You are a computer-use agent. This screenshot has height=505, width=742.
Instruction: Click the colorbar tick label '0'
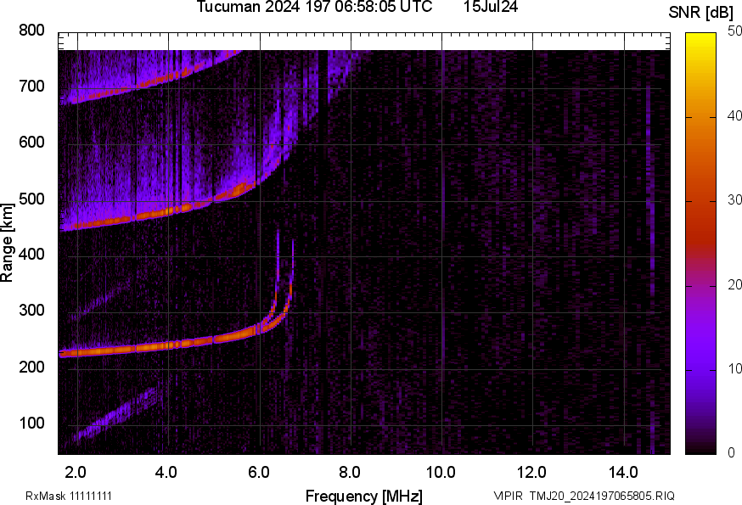click(732, 453)
